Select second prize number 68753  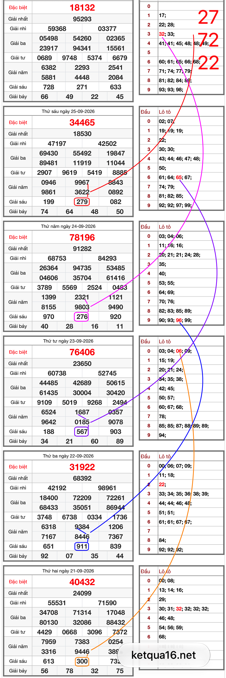click(x=57, y=258)
